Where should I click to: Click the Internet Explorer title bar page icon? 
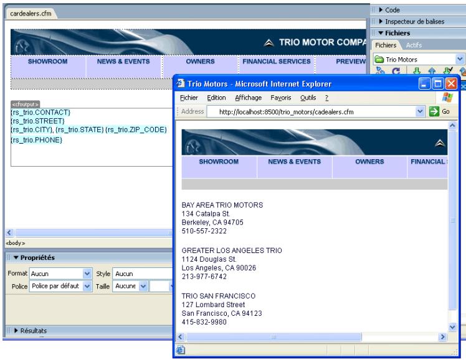point(180,83)
